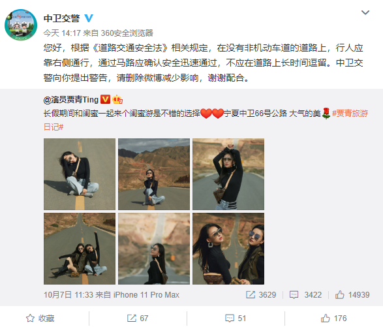Open the blurred road portrait photo
This screenshot has width=383, height=327.
coord(154,249)
